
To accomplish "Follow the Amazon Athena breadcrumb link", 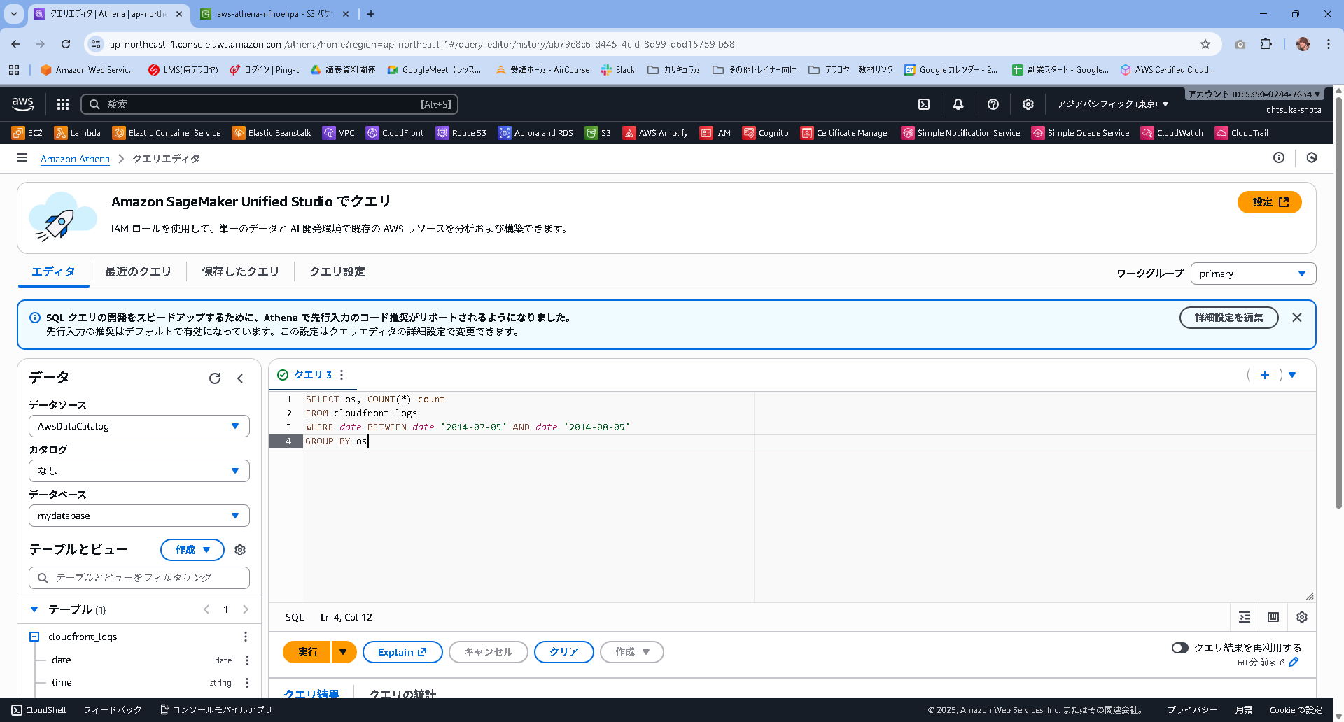I will point(75,159).
